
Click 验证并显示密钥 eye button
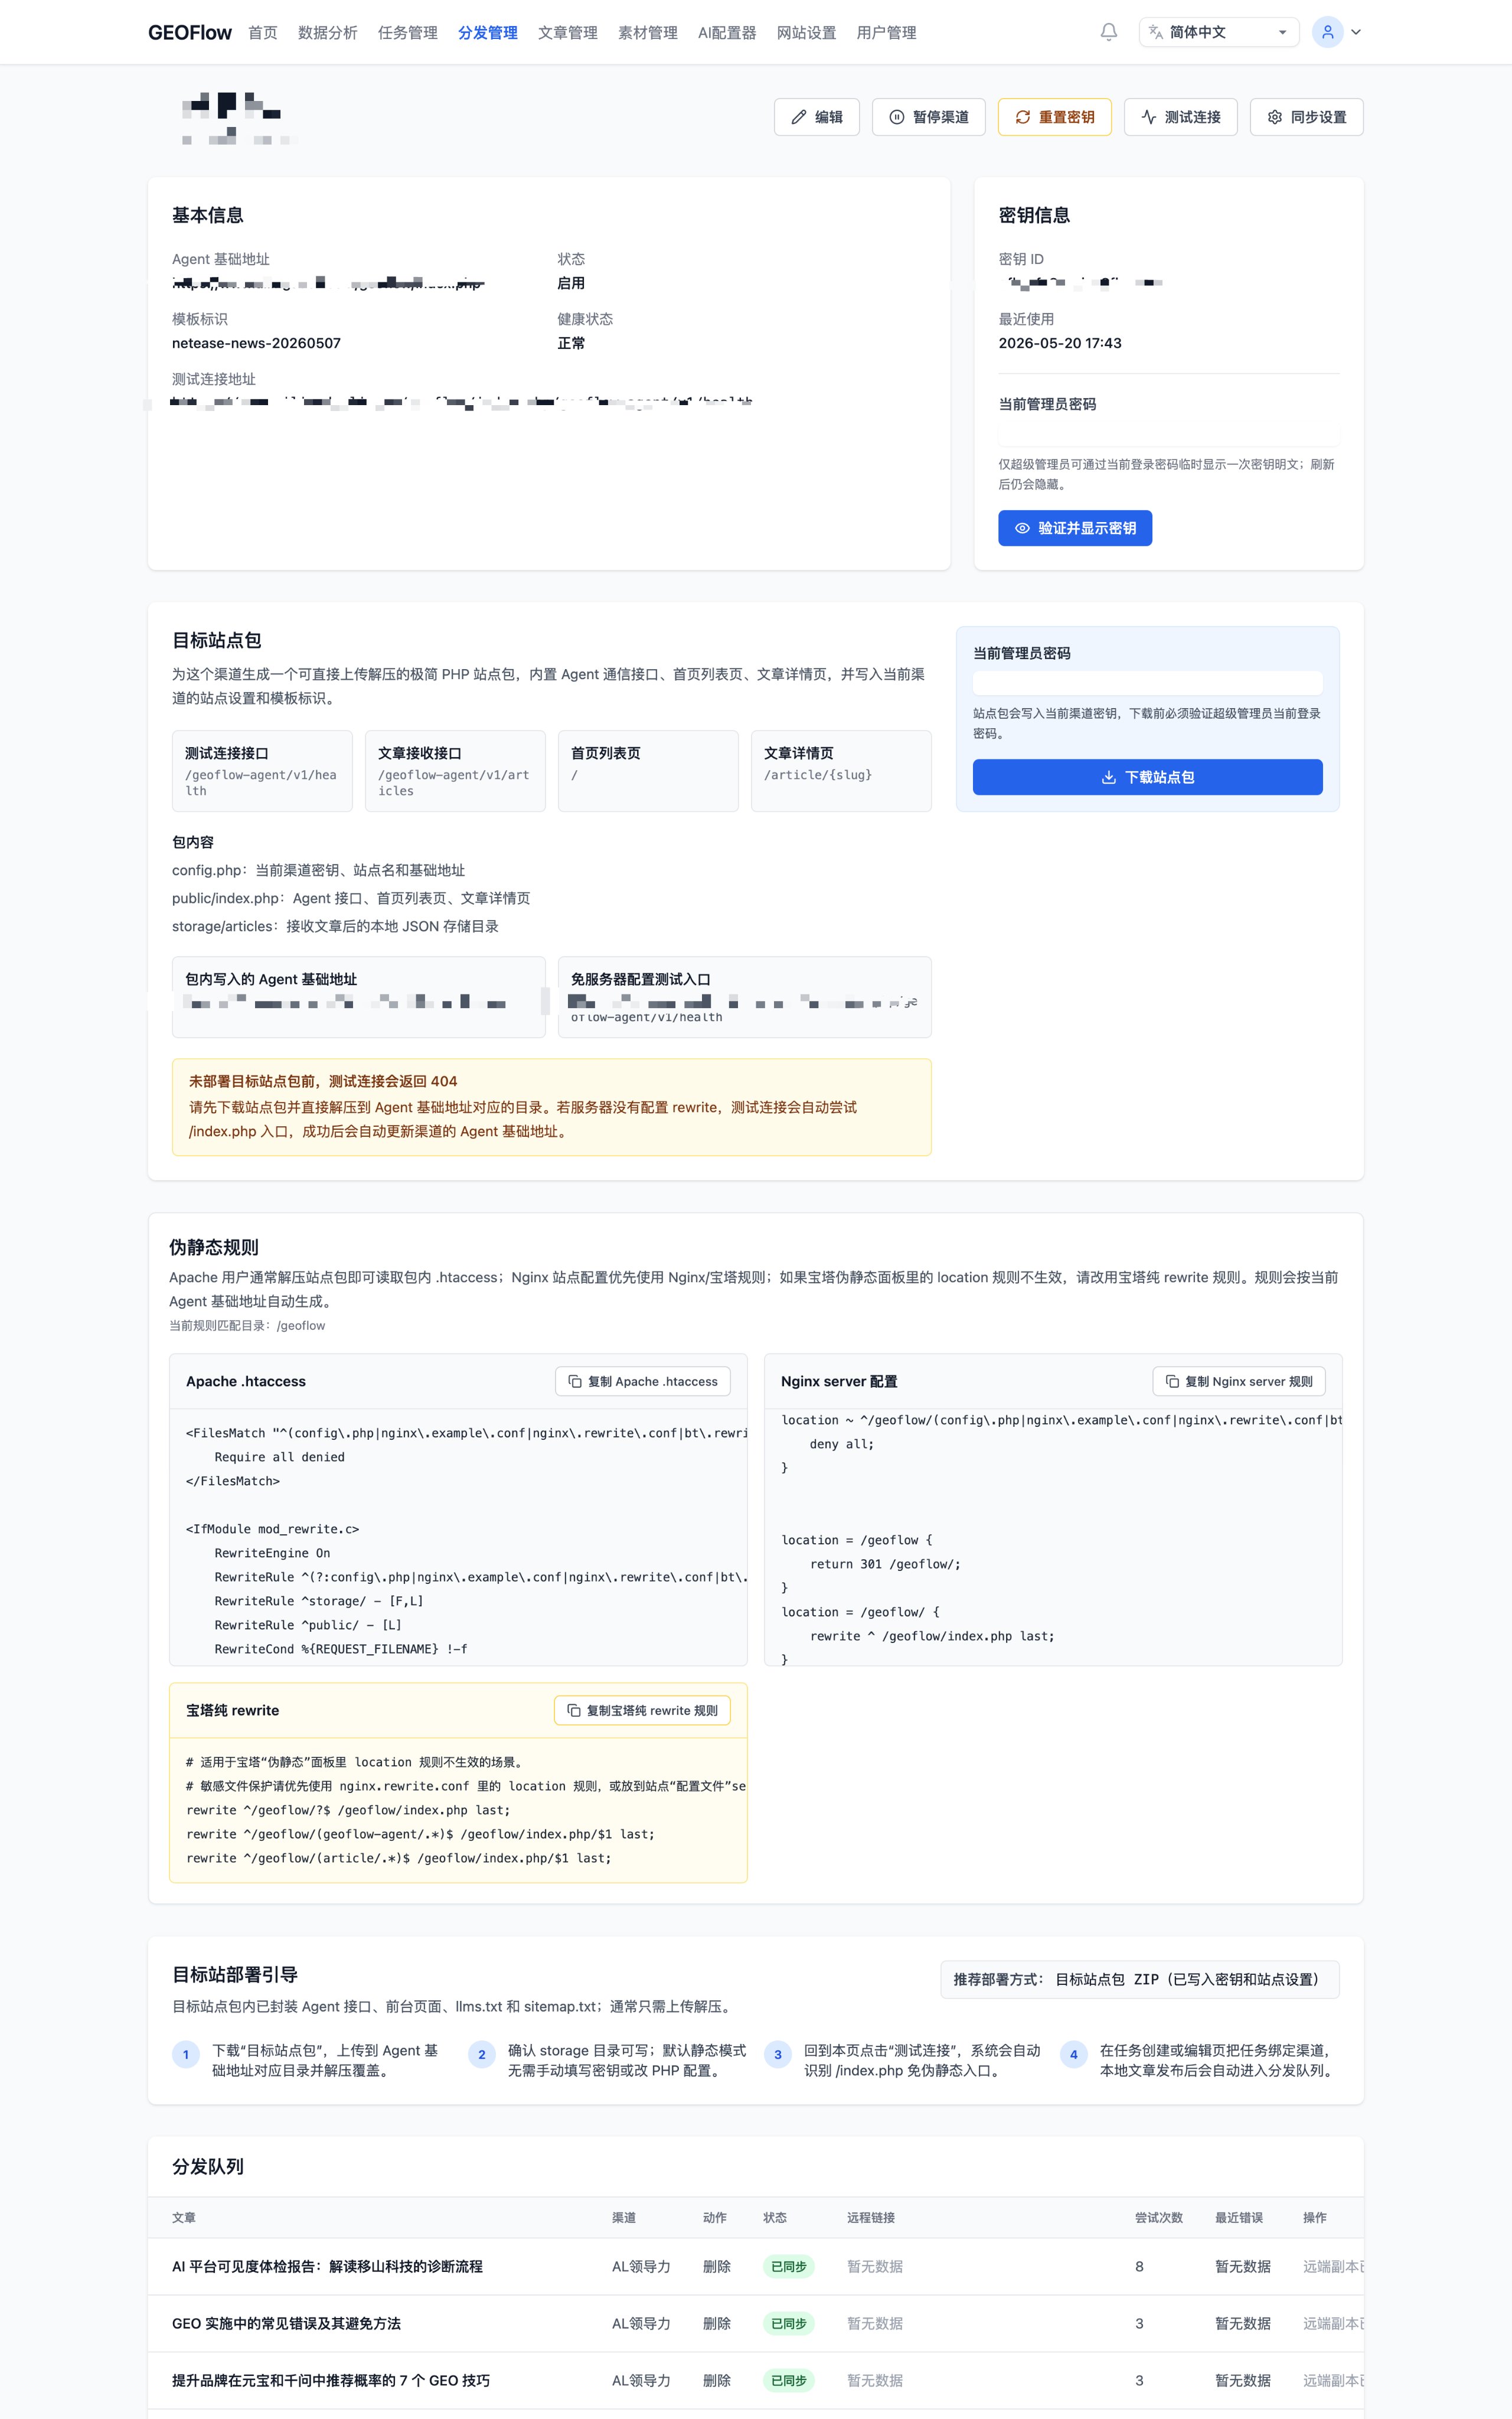1075,528
